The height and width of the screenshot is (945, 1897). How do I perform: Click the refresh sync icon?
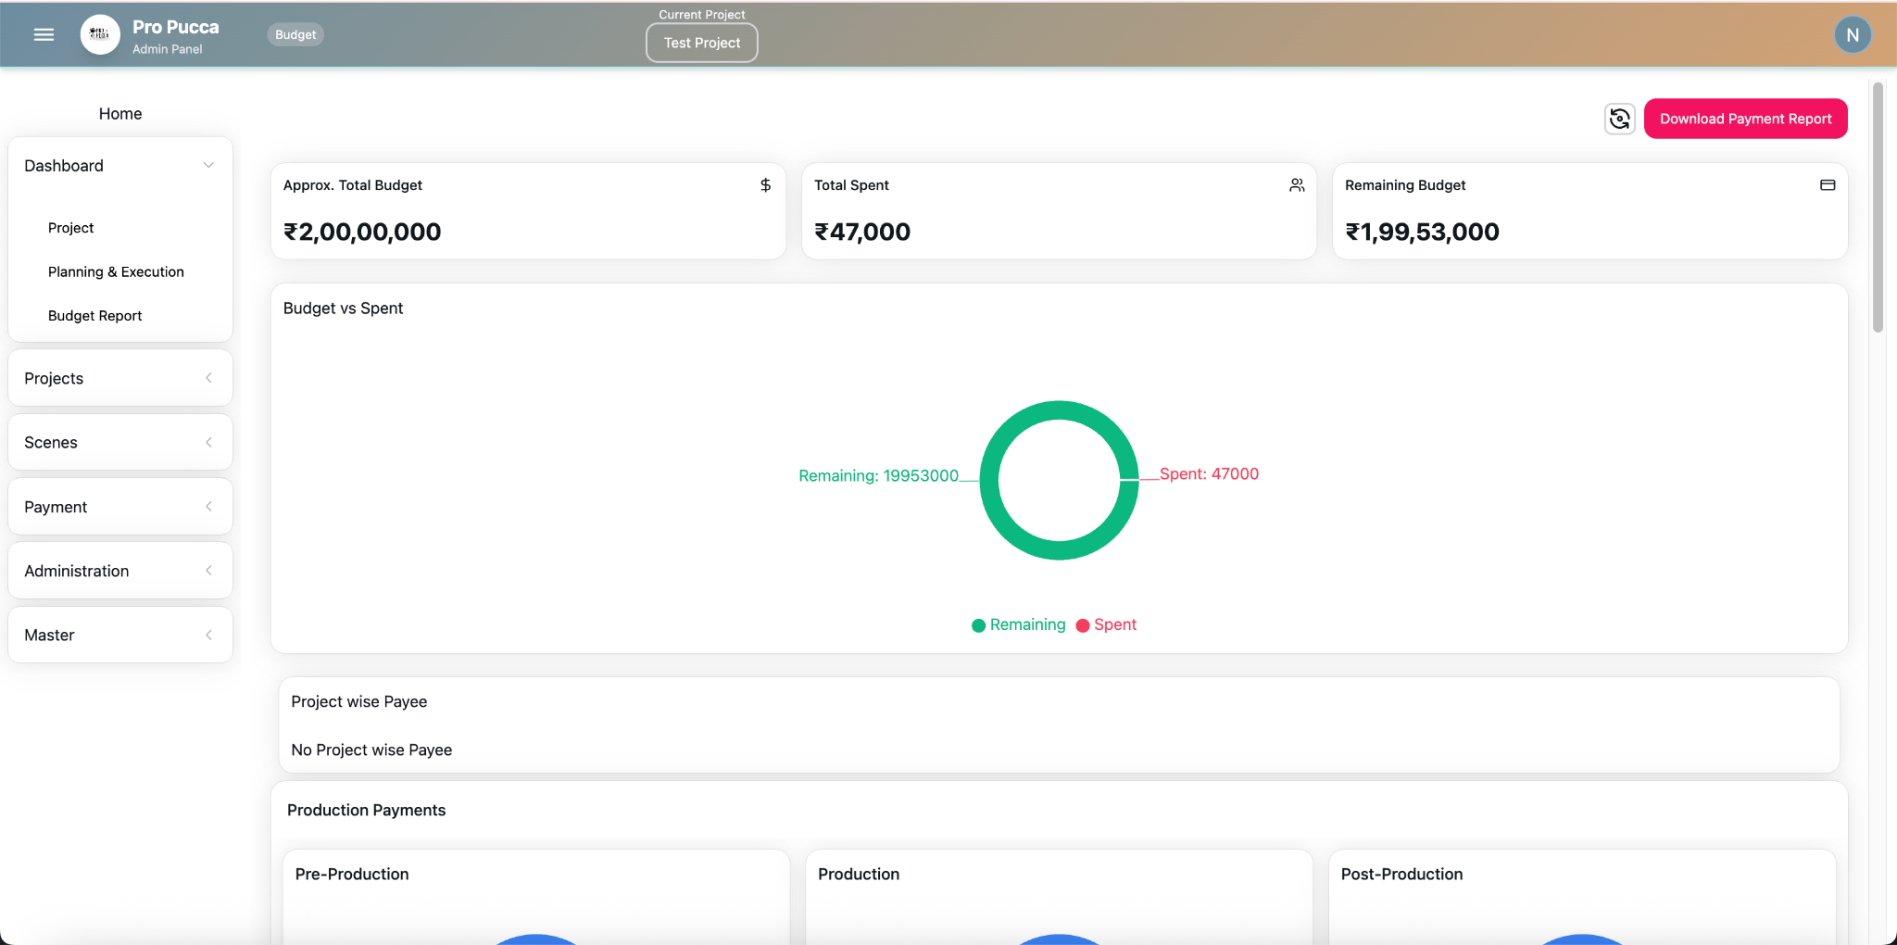pos(1619,119)
